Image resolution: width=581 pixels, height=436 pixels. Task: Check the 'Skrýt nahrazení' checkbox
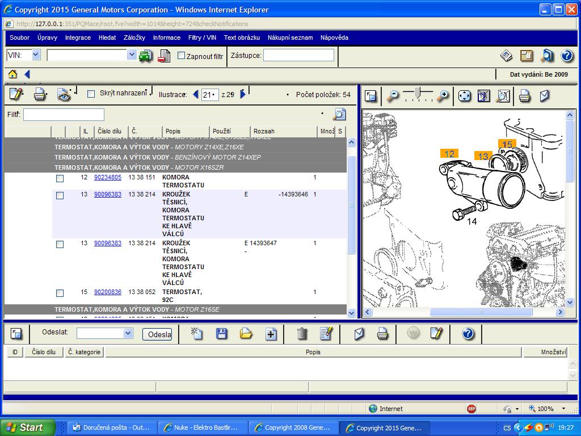[x=91, y=94]
